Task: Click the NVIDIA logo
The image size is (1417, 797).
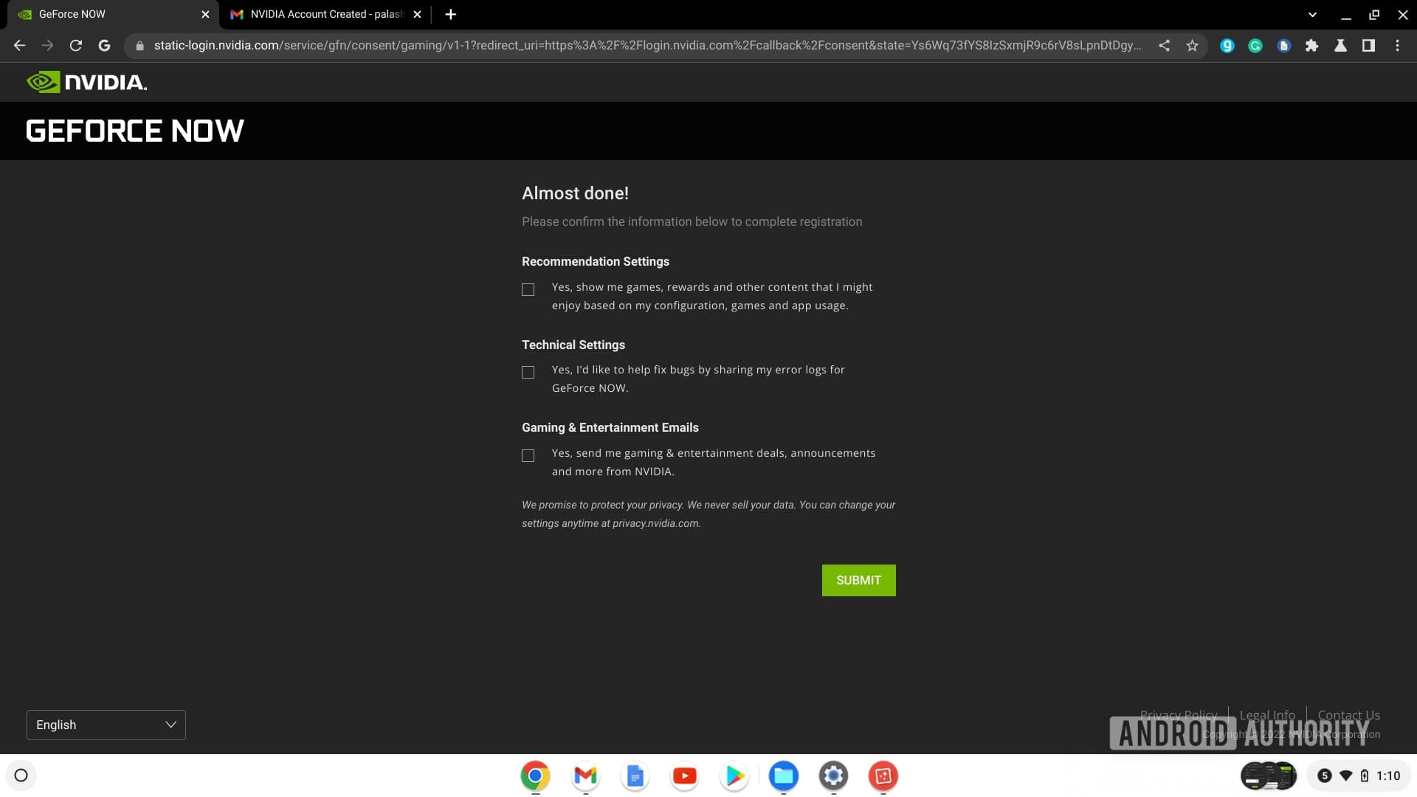Action: [87, 82]
